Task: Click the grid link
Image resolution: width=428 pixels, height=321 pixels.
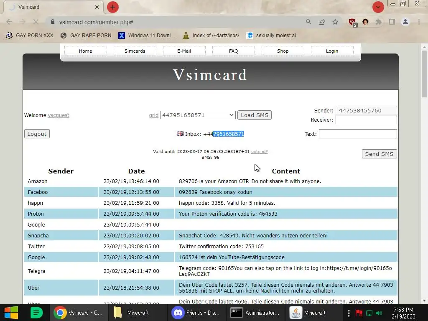Action: tap(154, 115)
